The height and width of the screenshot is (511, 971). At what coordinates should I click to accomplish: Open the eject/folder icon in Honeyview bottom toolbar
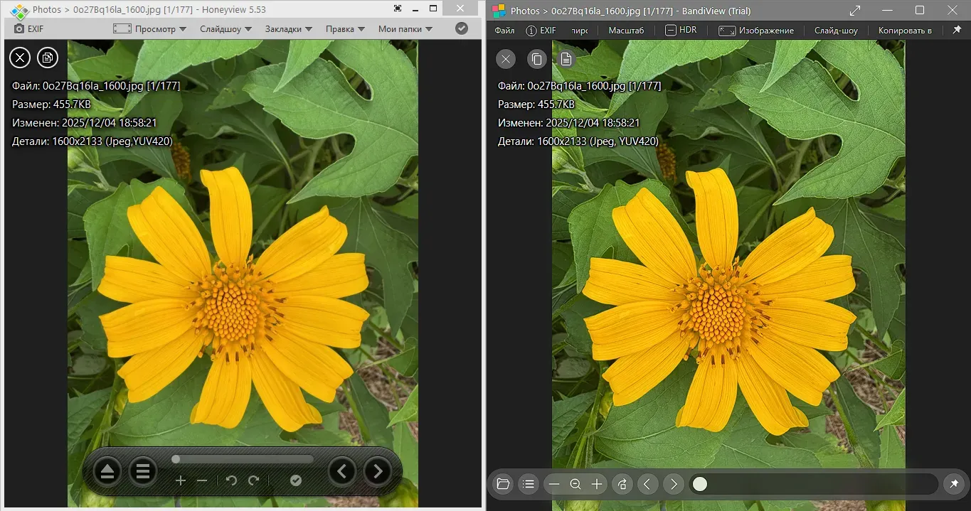[x=107, y=471]
